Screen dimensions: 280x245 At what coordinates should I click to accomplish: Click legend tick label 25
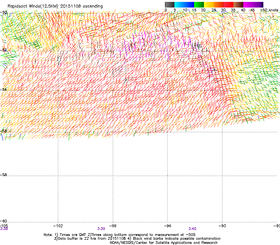213,10
